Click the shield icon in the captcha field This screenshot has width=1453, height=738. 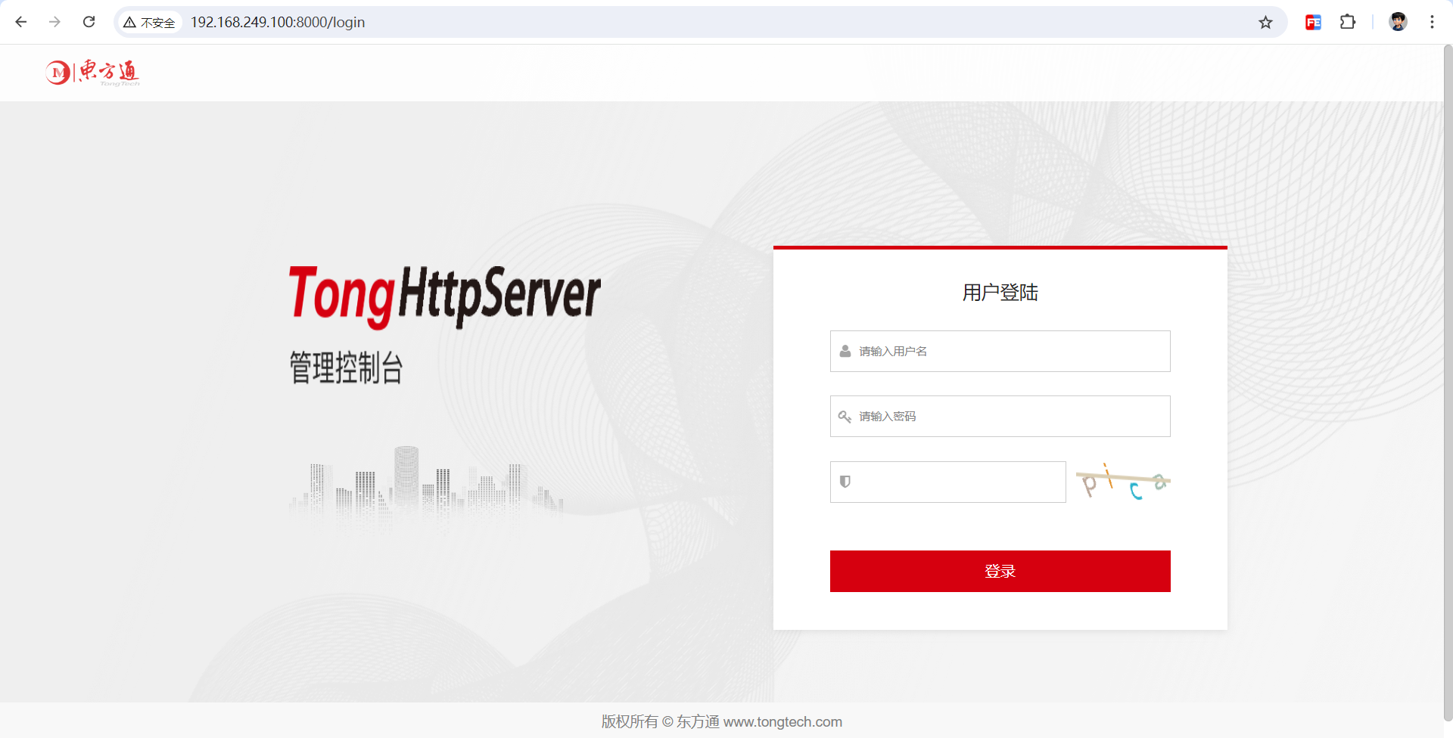click(x=845, y=482)
